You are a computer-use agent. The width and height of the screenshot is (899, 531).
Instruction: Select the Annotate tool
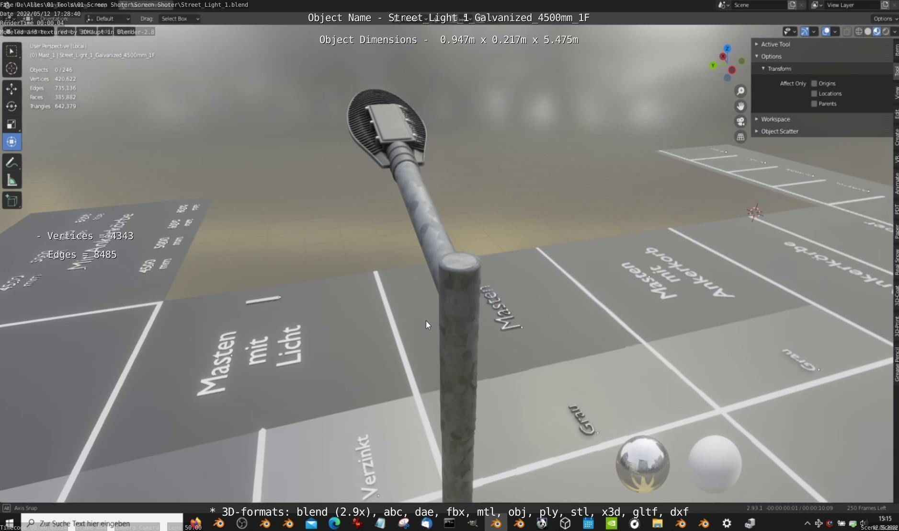(11, 163)
